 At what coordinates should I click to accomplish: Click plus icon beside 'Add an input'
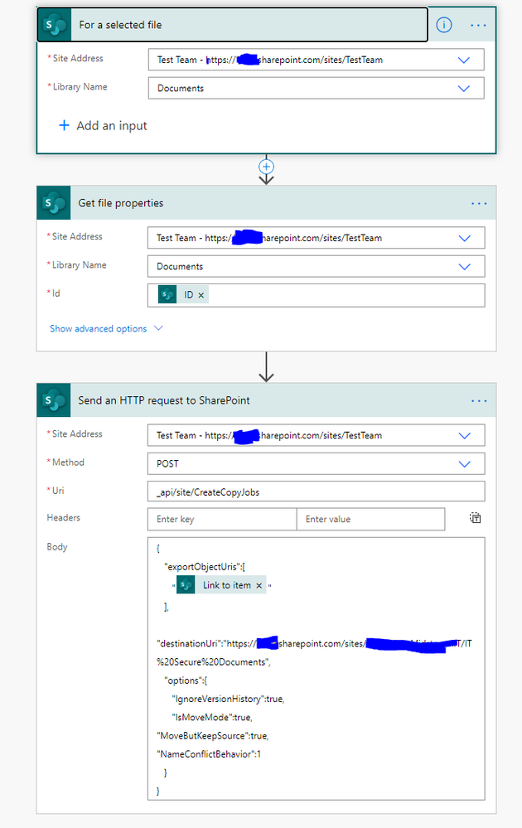(64, 125)
